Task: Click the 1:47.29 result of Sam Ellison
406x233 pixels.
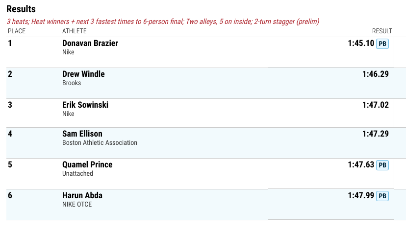Action: (x=376, y=134)
